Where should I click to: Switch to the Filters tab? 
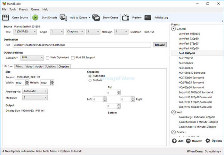pyautogui.click(x=19, y=66)
